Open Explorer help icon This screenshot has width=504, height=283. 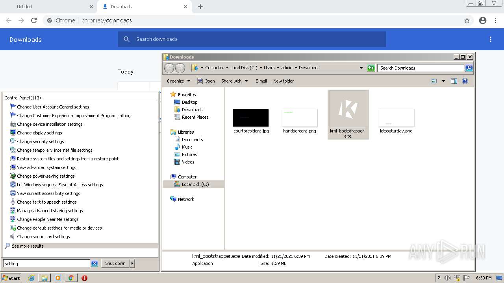(x=465, y=81)
